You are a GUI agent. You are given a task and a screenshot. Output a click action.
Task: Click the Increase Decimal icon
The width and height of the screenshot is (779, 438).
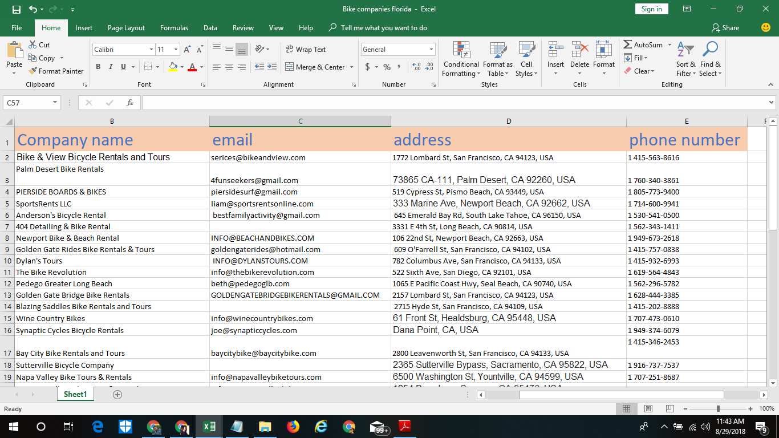pos(416,67)
